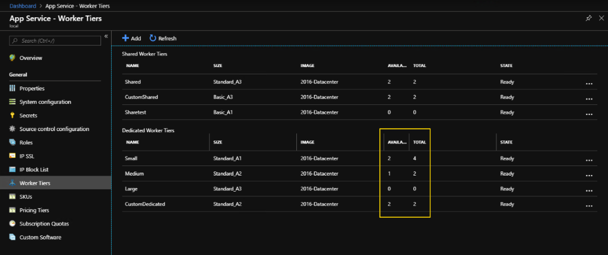
Task: Select the Large dedicated tier name
Action: click(131, 189)
